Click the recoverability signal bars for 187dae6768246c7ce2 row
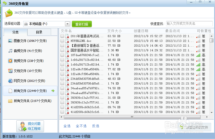Screen dimensions: 215x139 tap(198, 55)
